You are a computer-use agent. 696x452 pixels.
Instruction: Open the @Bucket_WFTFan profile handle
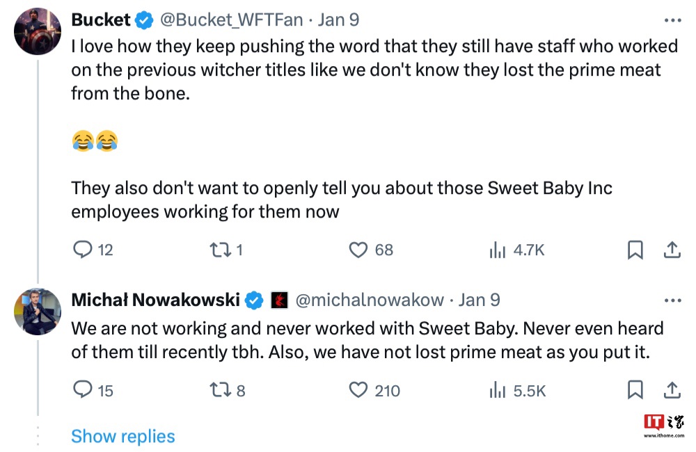click(232, 20)
